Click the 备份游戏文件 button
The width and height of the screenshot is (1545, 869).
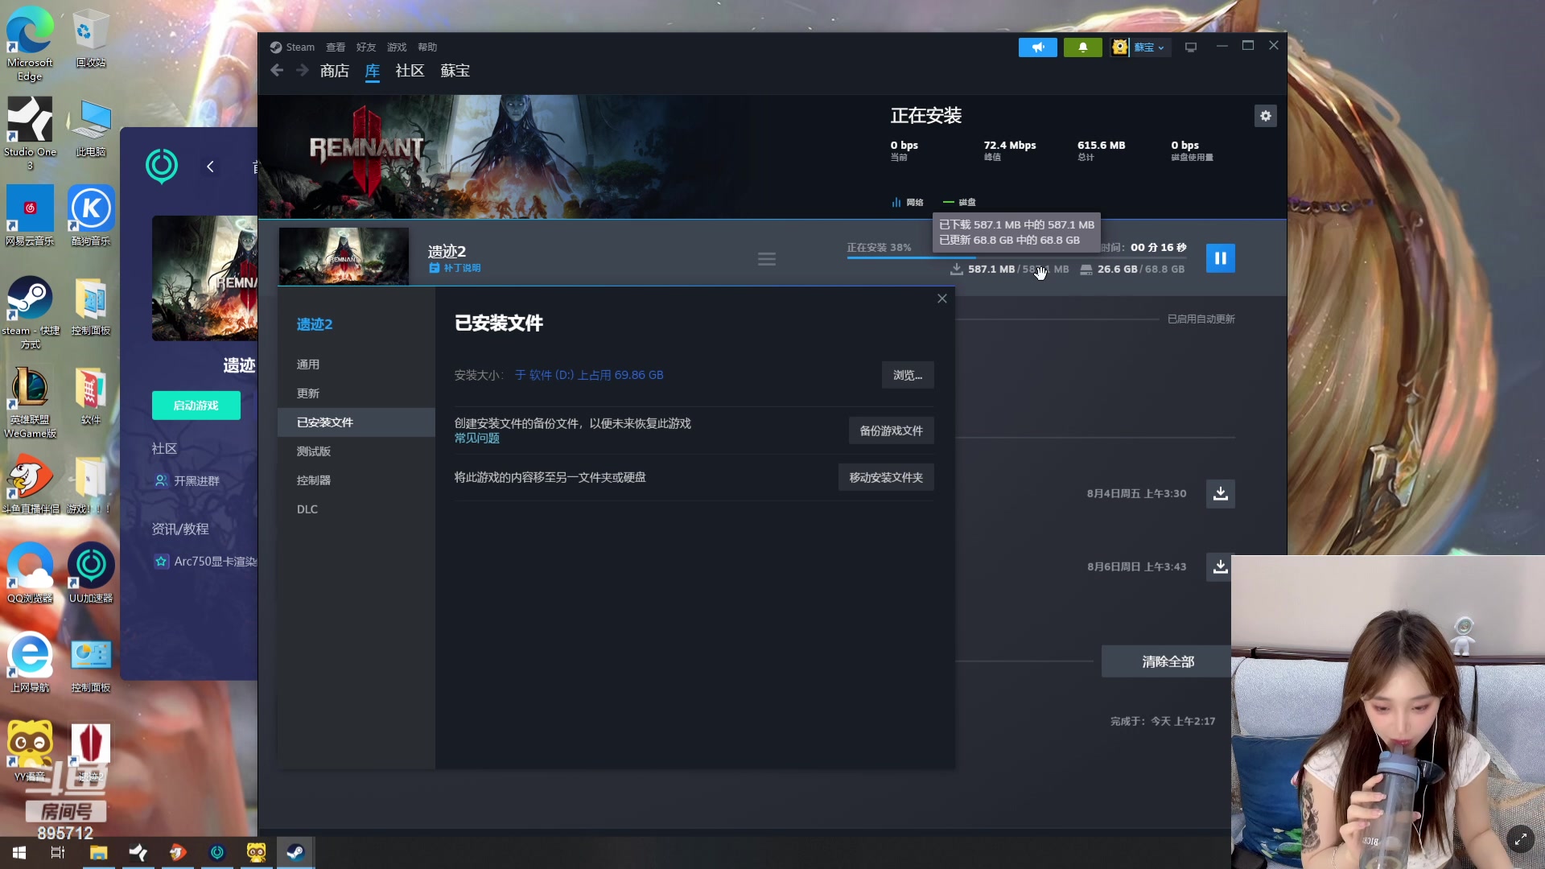click(890, 430)
